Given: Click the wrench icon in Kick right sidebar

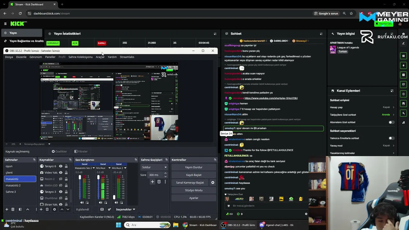Looking at the screenshot, I should (404, 113).
